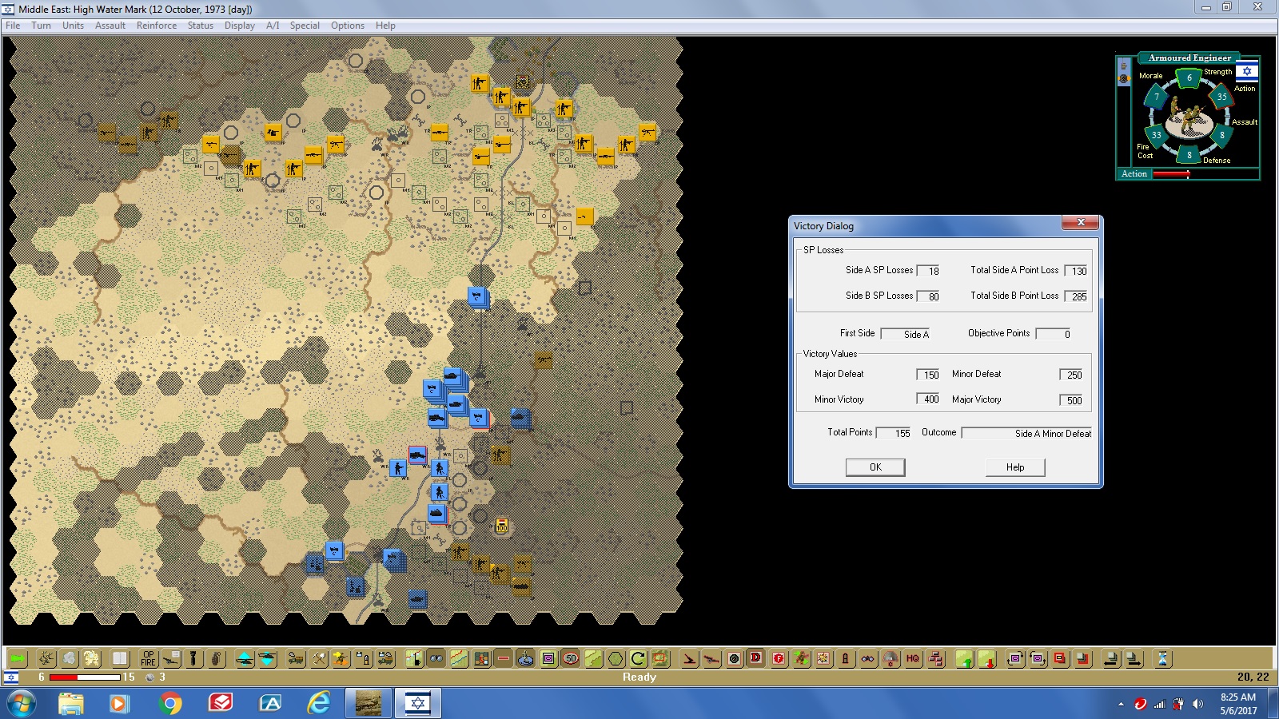Click the helicopter with up arrow icon

[245, 658]
